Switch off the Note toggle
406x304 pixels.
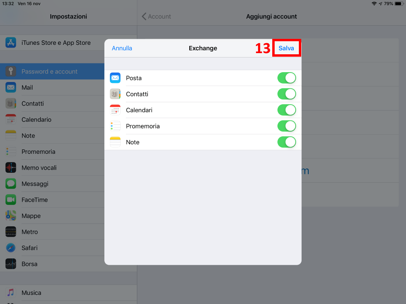[x=287, y=142]
